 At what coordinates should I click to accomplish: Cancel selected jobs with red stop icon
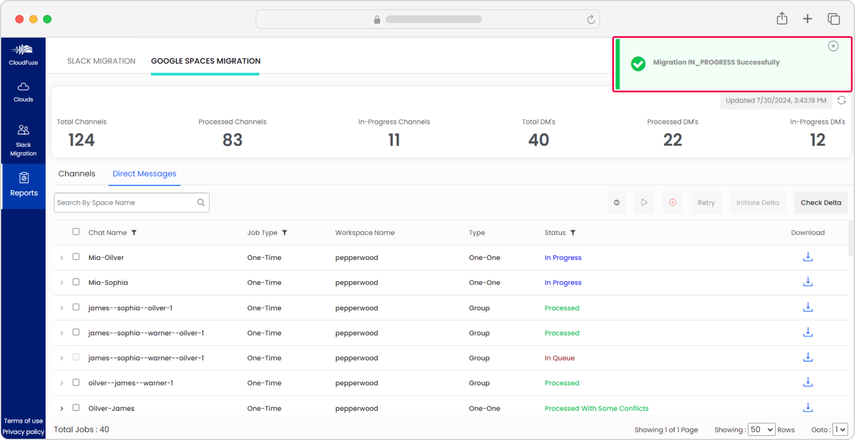point(673,203)
